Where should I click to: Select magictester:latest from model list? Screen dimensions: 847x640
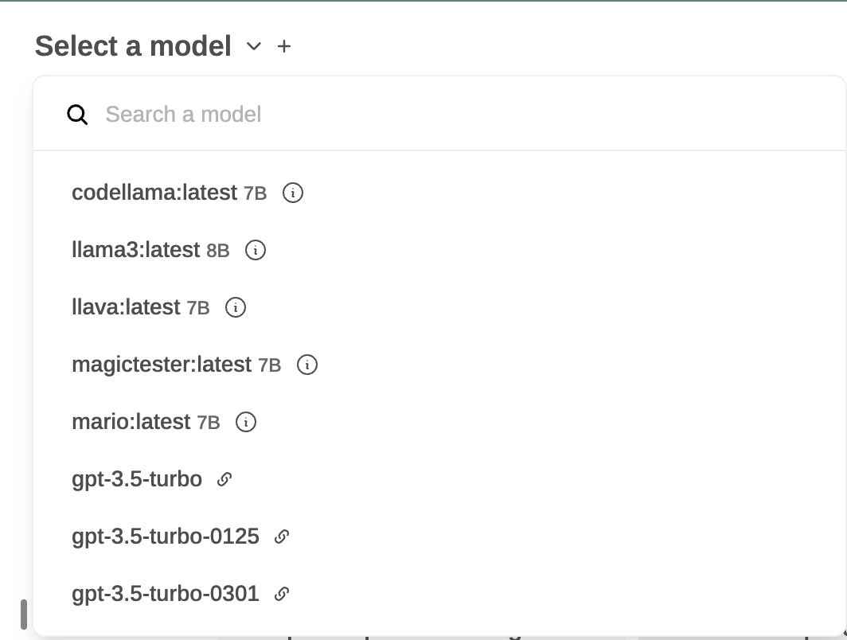click(x=439, y=365)
